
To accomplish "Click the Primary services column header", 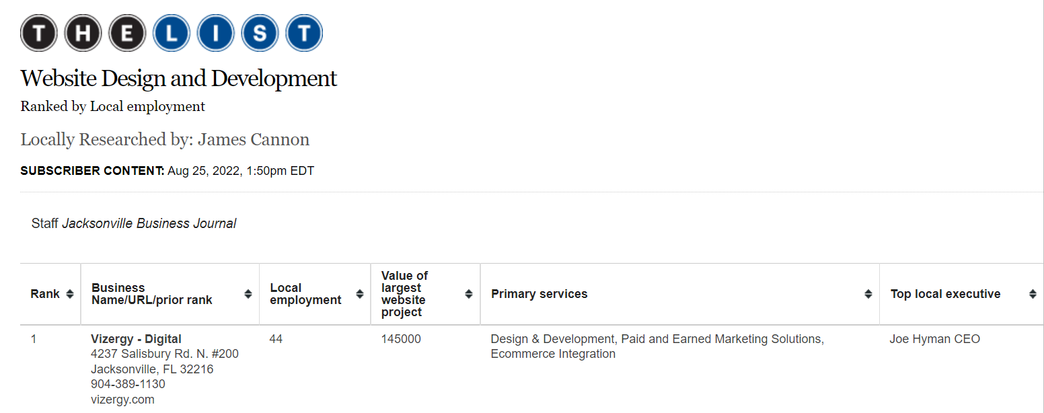I will tap(539, 294).
